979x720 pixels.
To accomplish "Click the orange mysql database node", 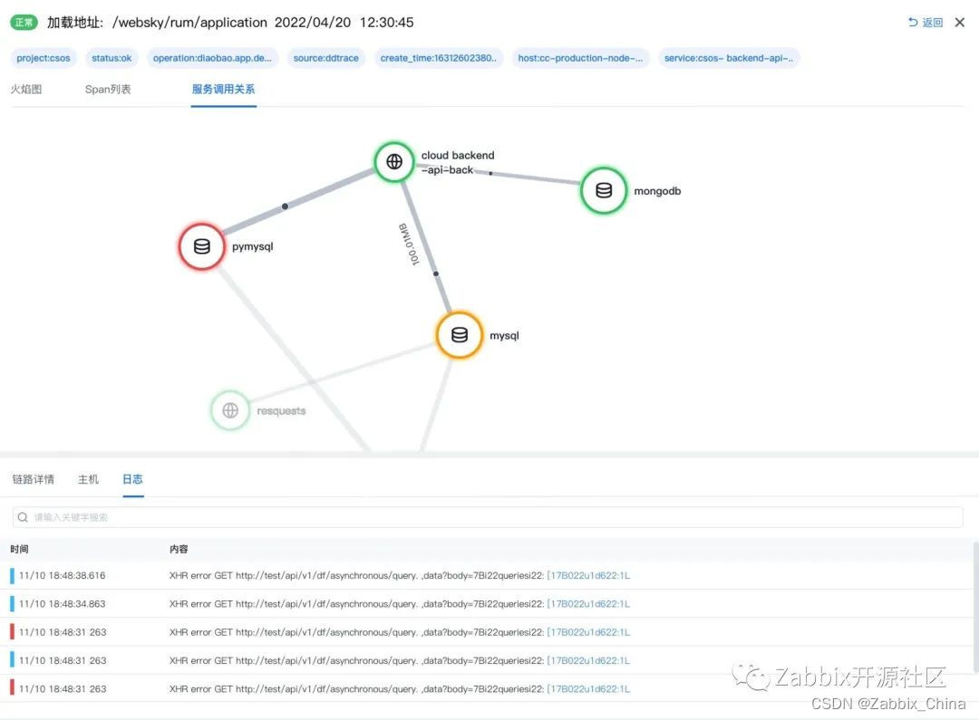I will (x=460, y=335).
